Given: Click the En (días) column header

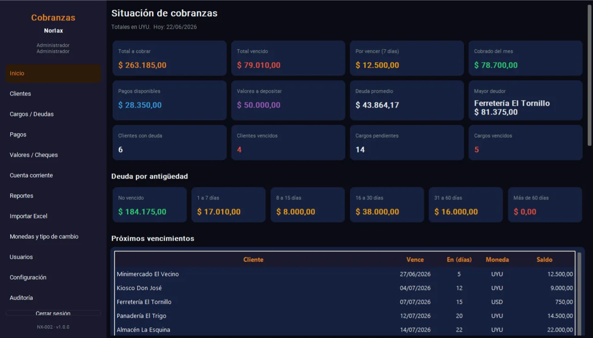Looking at the screenshot, I should 459,260.
